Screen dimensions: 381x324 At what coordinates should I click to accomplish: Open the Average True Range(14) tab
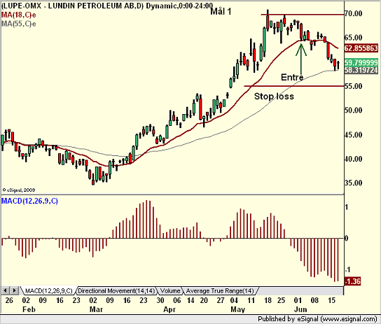220,290
